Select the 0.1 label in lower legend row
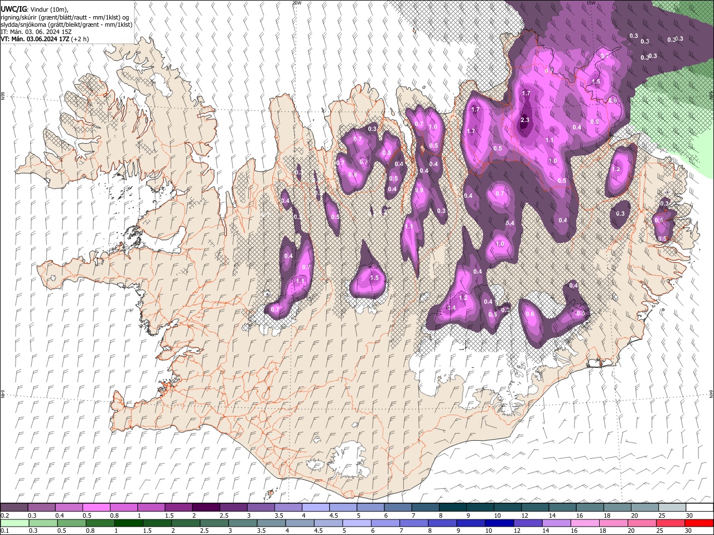This screenshot has height=535, width=714. (4, 531)
